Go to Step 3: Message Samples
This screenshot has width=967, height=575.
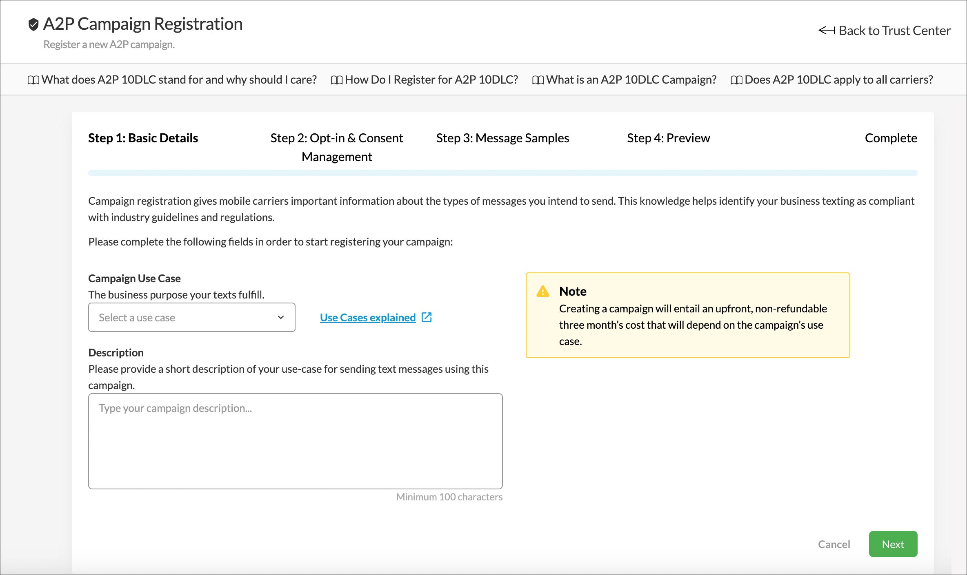tap(502, 138)
